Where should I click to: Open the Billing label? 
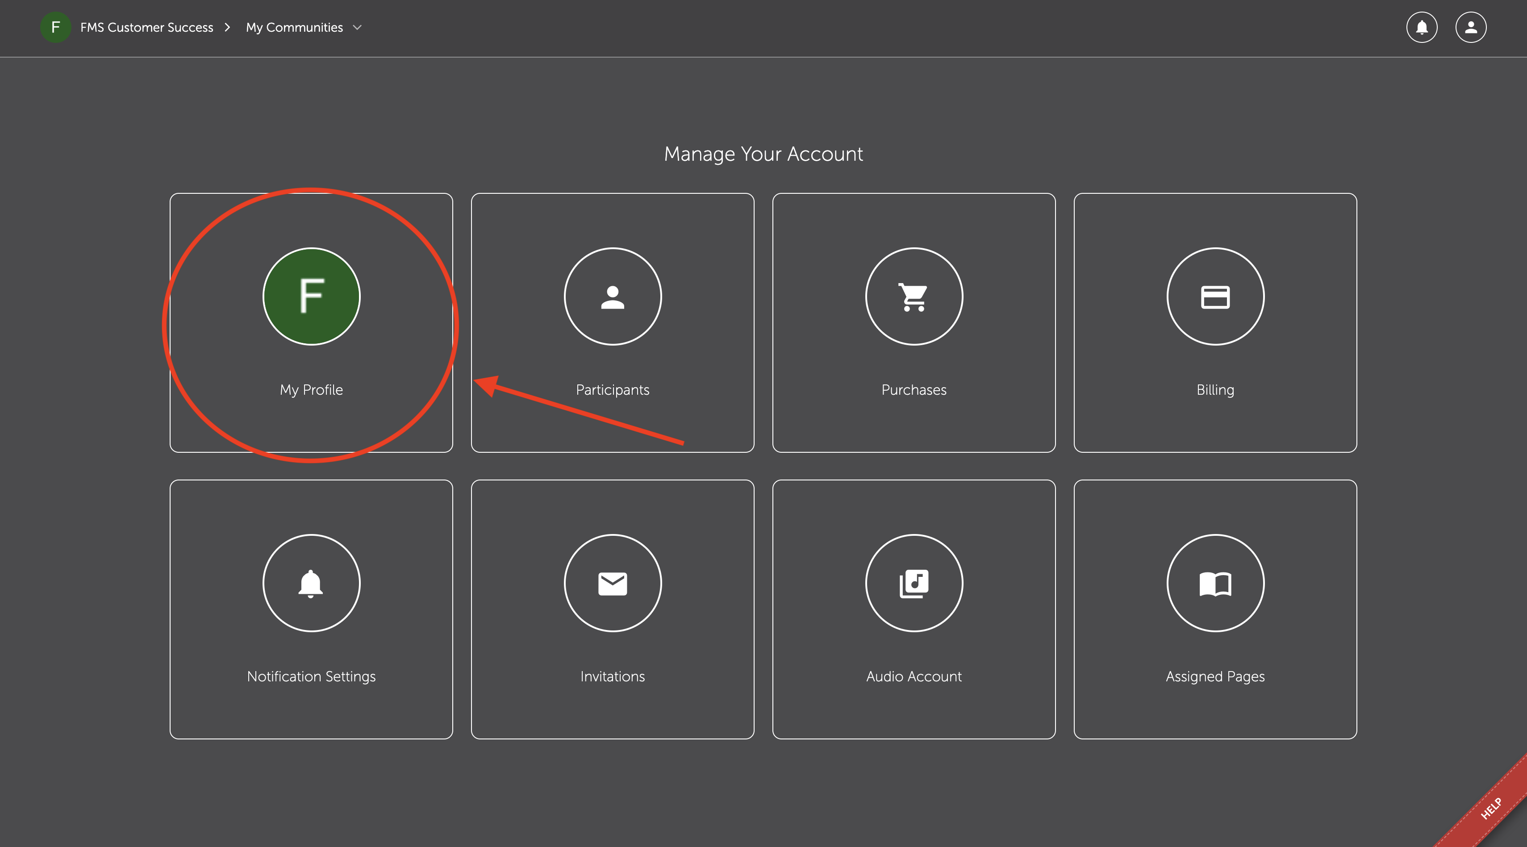1215,389
